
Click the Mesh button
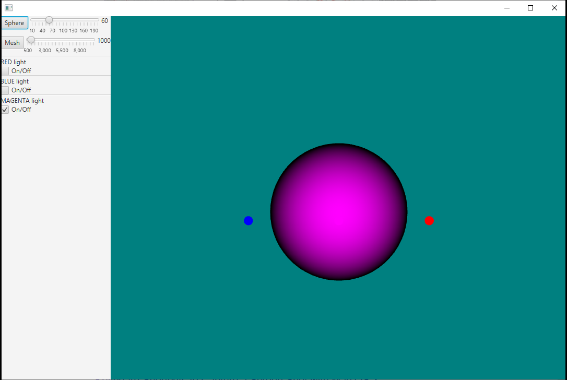[12, 43]
